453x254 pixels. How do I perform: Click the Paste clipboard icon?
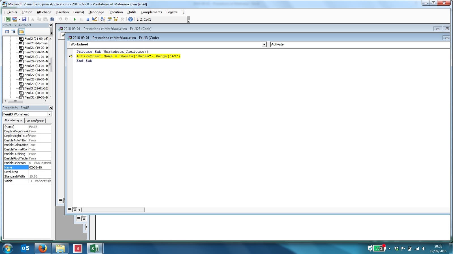click(45, 19)
